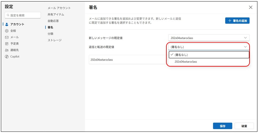Click the Mail envelope icon

click(x=7, y=37)
